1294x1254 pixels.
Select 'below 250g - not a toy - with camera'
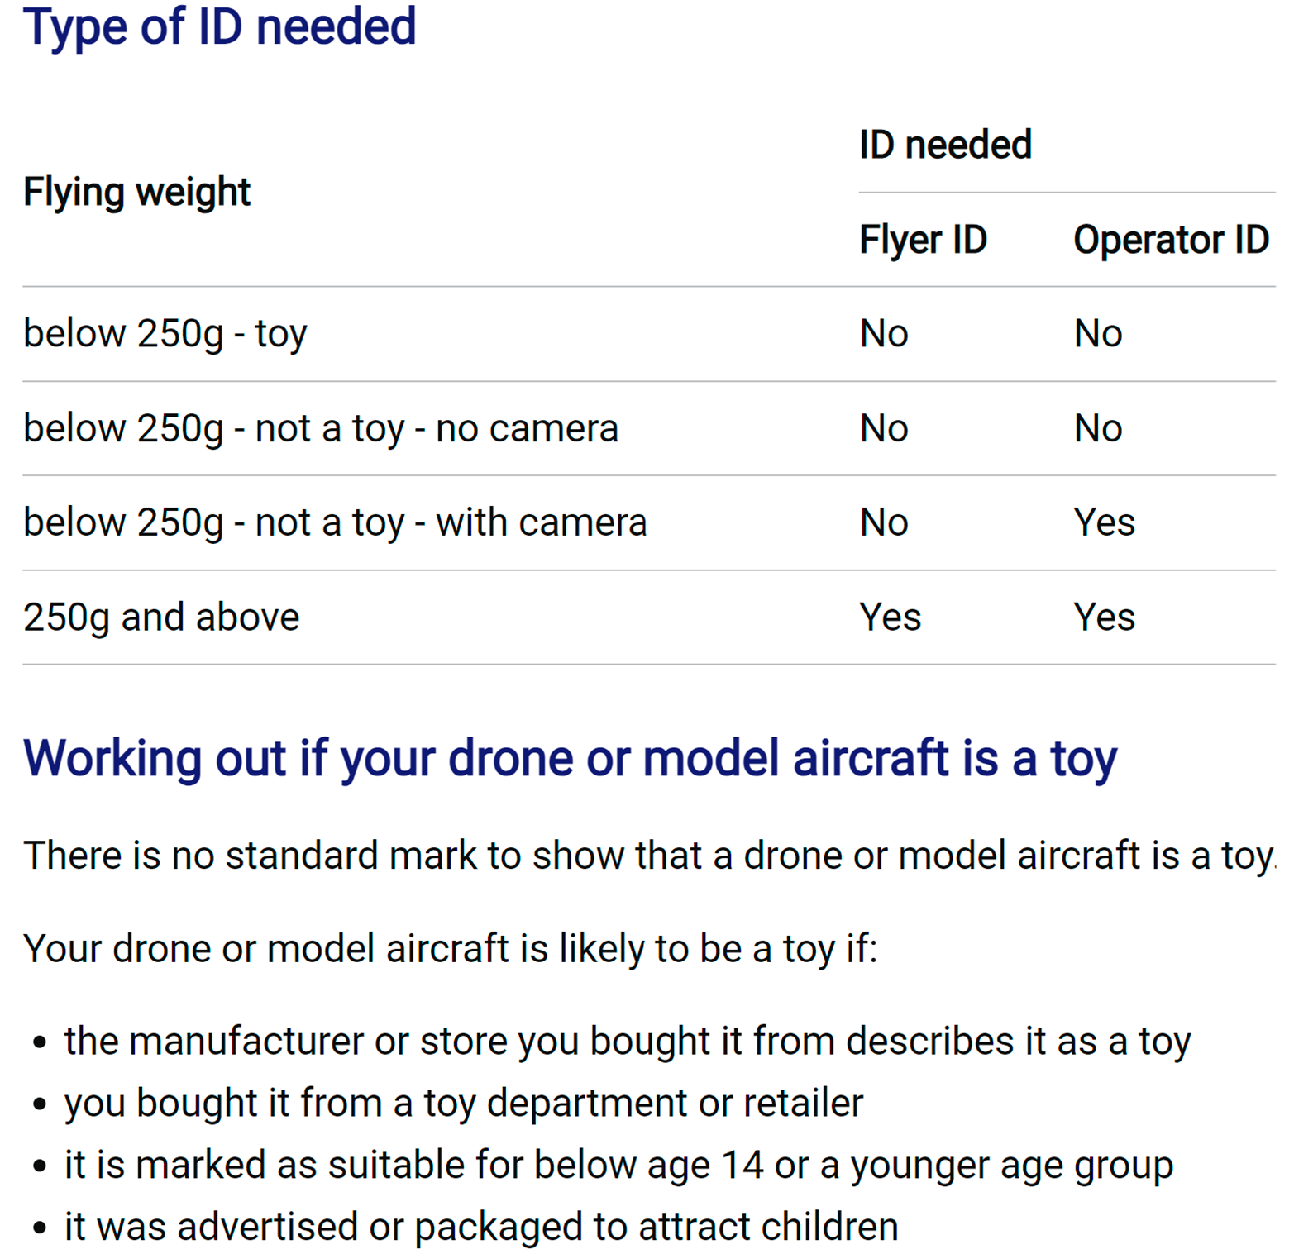click(x=335, y=522)
